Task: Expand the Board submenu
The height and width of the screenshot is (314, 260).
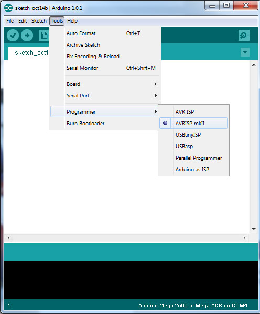Action: pos(105,84)
